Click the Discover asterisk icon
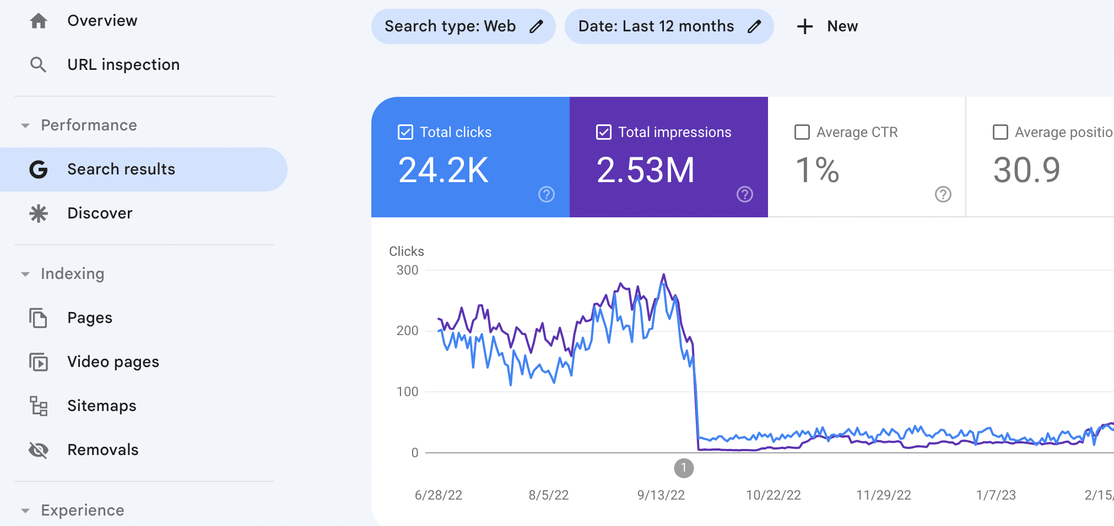 [39, 213]
